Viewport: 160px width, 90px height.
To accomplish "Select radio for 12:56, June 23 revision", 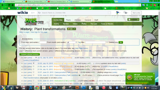I will (33, 75).
